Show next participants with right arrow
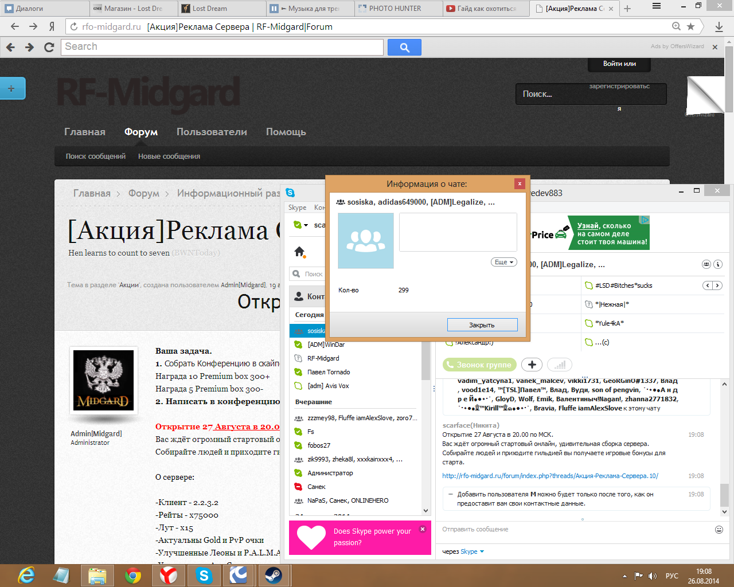This screenshot has width=734, height=587. (717, 285)
